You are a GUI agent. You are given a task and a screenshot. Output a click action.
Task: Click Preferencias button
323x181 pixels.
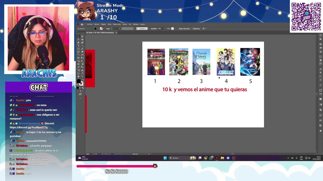point(196,29)
